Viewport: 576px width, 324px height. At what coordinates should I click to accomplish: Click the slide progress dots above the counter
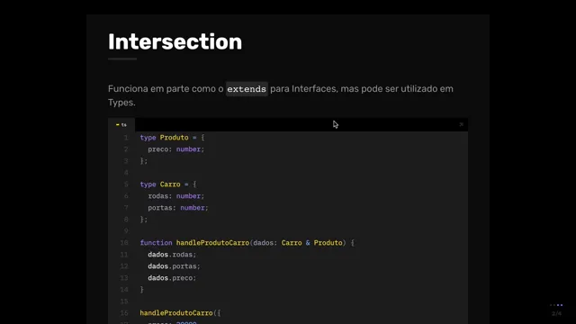(556, 305)
